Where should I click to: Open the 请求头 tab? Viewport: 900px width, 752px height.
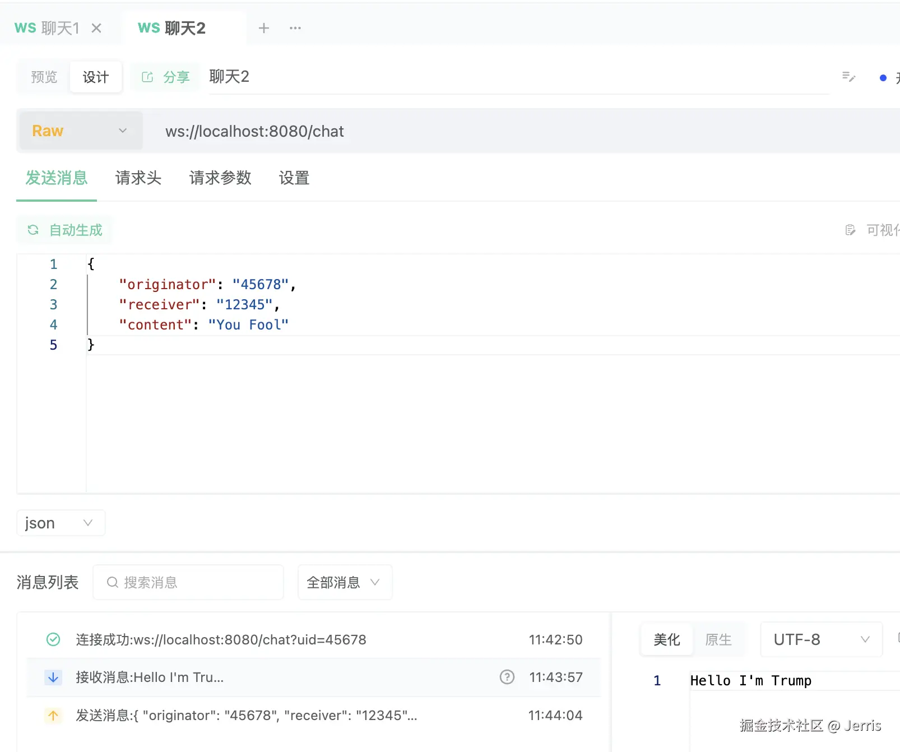138,178
